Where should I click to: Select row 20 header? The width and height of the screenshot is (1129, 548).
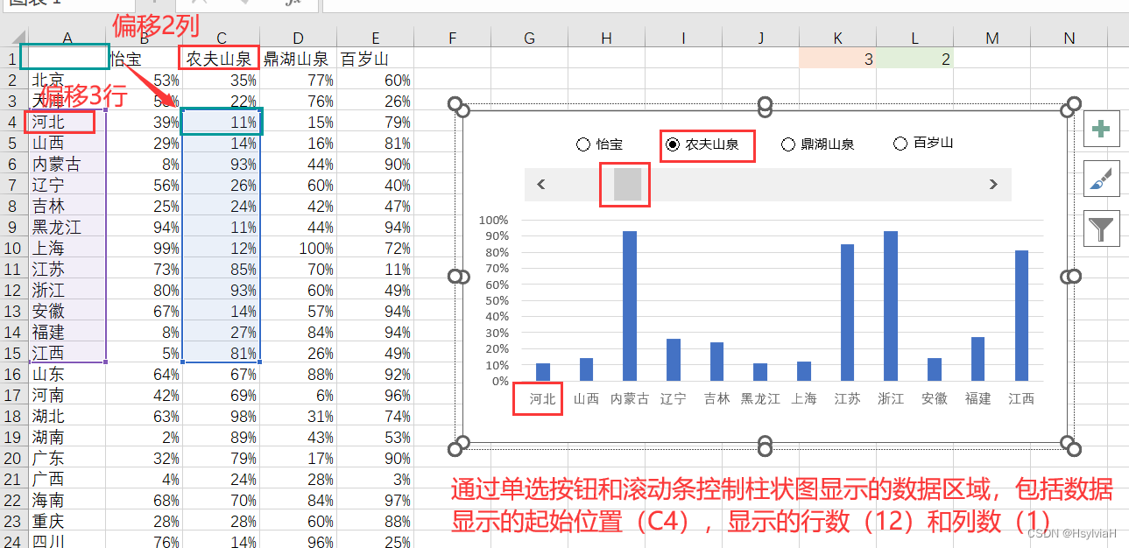click(13, 458)
